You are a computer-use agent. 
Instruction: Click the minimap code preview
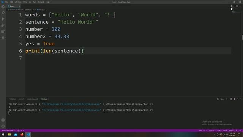pos(235,12)
